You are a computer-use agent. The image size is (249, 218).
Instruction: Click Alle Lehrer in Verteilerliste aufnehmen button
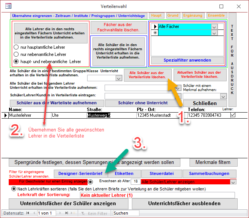point(51,33)
